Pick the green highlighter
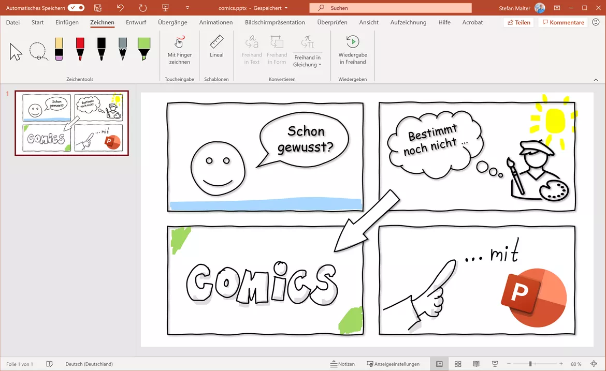The image size is (606, 371). tap(144, 49)
